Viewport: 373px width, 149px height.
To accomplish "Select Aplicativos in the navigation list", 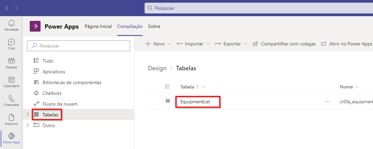I will [x=54, y=72].
